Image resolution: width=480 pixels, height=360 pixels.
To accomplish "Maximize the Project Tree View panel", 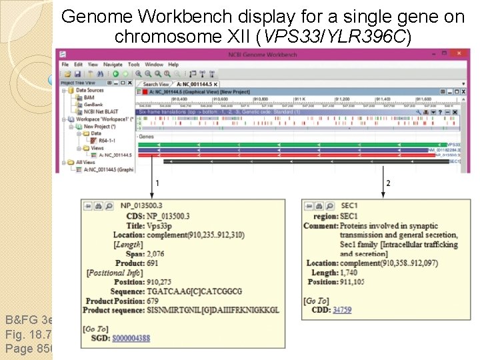I will [123, 83].
